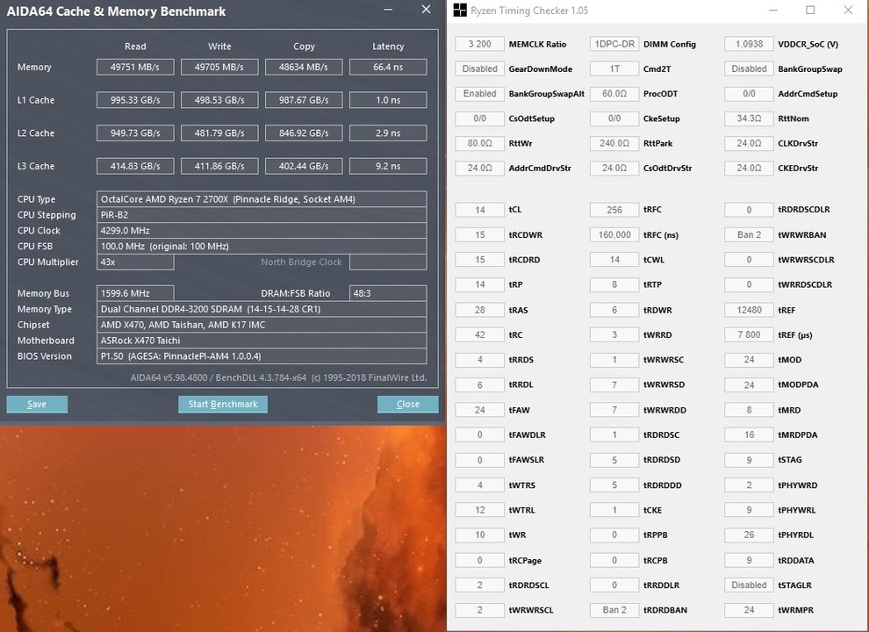Click the RttNom value 34.3Ω
Screen dimensions: 869x632
point(749,118)
